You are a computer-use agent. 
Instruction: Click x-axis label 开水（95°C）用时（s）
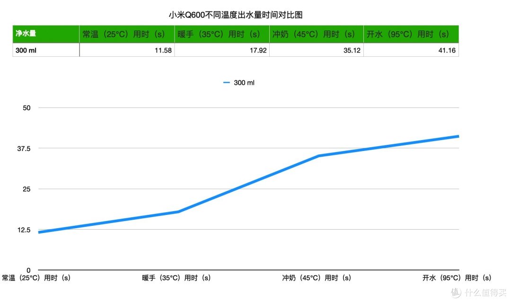[457, 278]
